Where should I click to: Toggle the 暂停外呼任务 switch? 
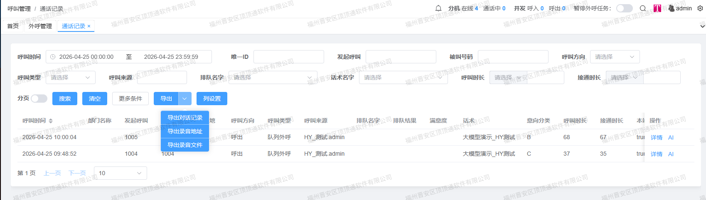624,8
